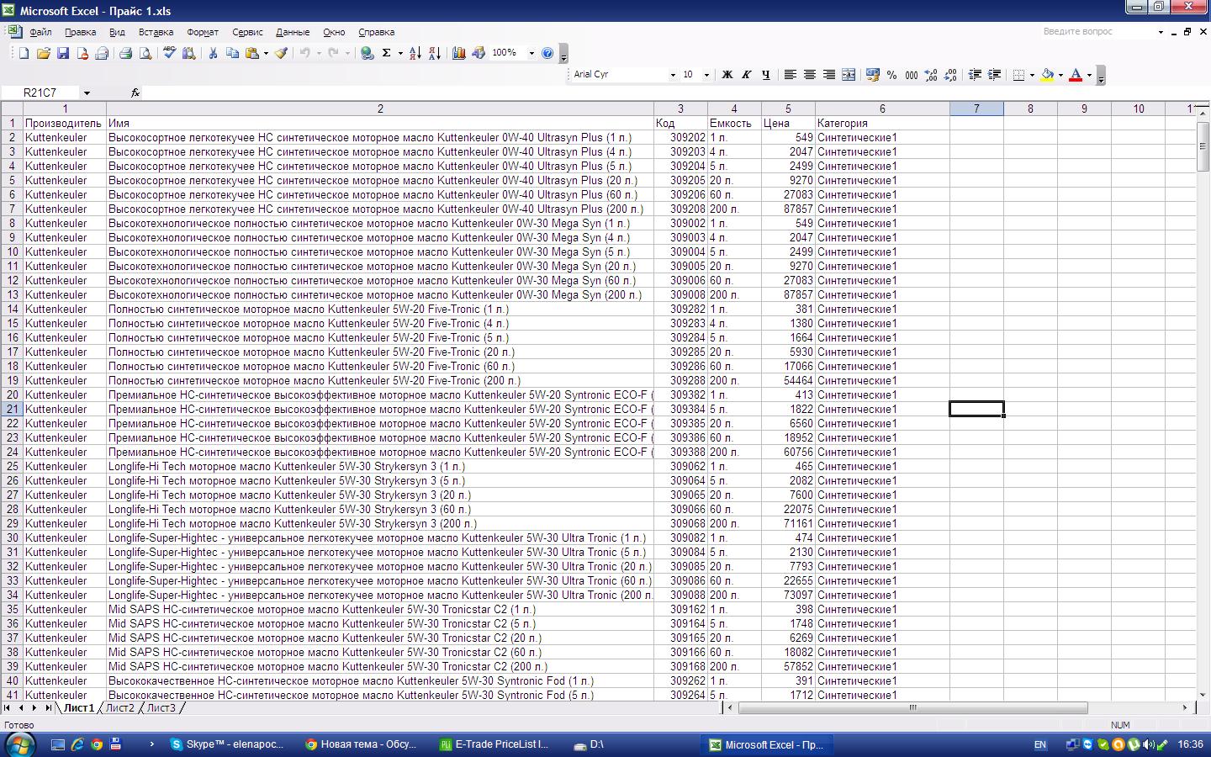Viewport: 1211px width, 757px height.
Task: Switch to E-Trade PriceList taskbar button
Action: 494,744
